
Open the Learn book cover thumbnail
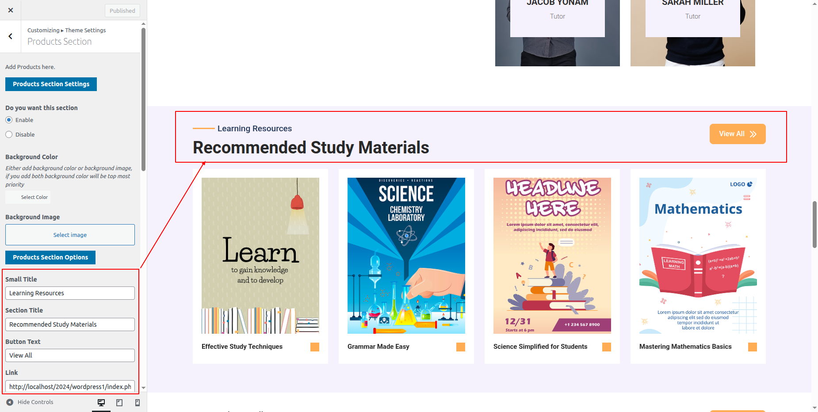pyautogui.click(x=260, y=256)
